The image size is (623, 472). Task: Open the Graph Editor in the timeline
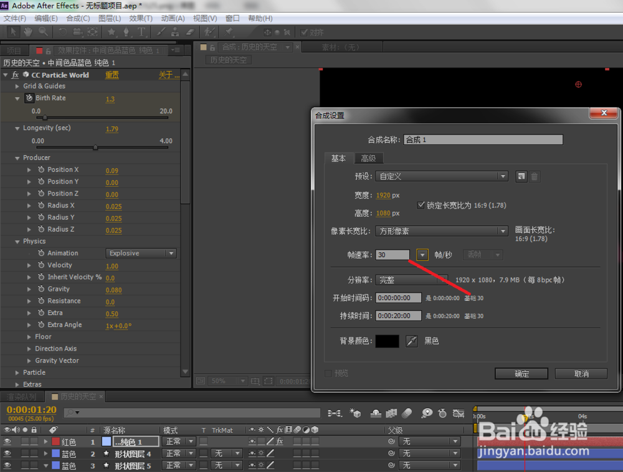459,412
